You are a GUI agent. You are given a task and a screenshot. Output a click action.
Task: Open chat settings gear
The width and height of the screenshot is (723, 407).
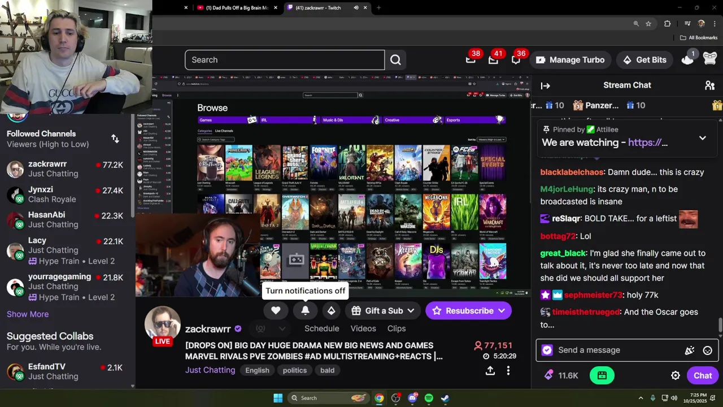point(675,375)
